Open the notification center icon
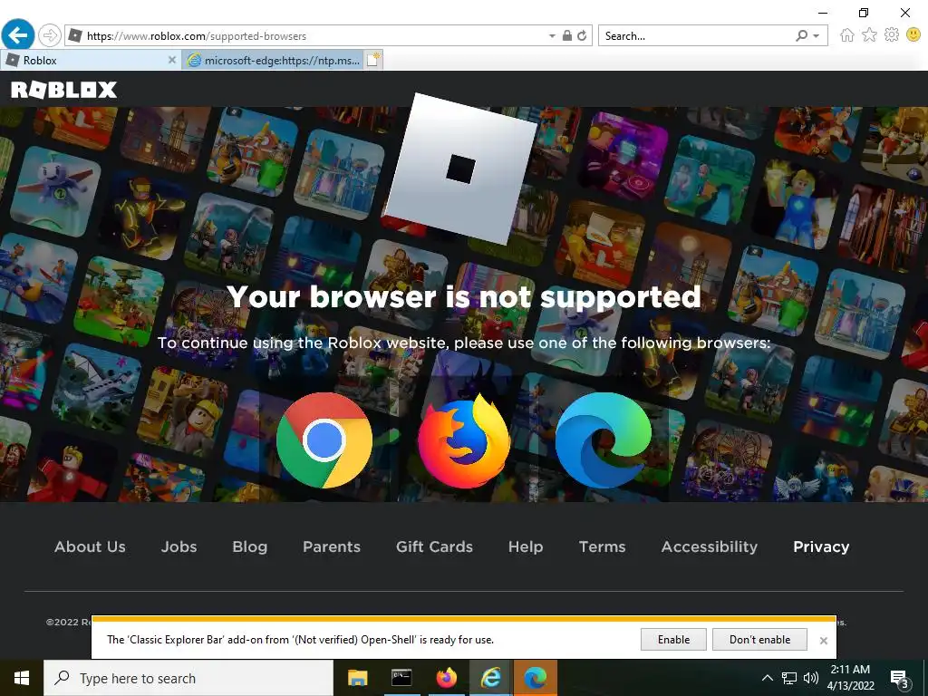 click(900, 679)
